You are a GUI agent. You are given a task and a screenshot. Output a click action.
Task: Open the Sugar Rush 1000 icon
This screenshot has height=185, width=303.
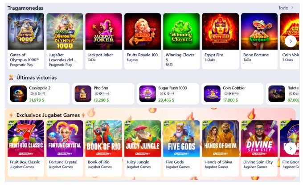147,94
